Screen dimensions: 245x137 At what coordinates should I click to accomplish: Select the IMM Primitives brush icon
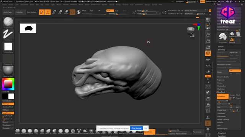[x=79, y=131]
